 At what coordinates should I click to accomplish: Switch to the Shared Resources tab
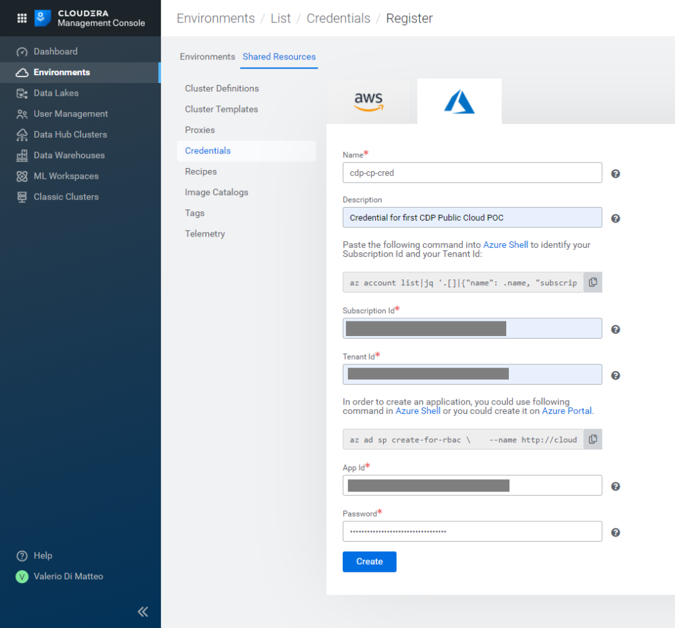279,57
